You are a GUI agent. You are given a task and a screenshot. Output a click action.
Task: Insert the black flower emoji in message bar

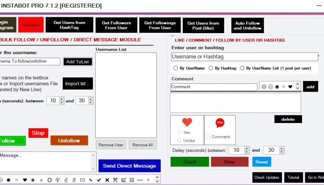[x=33, y=180]
